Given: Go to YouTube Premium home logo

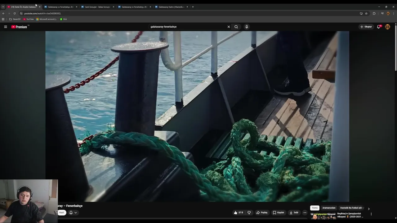Looking at the screenshot, I should [19, 27].
